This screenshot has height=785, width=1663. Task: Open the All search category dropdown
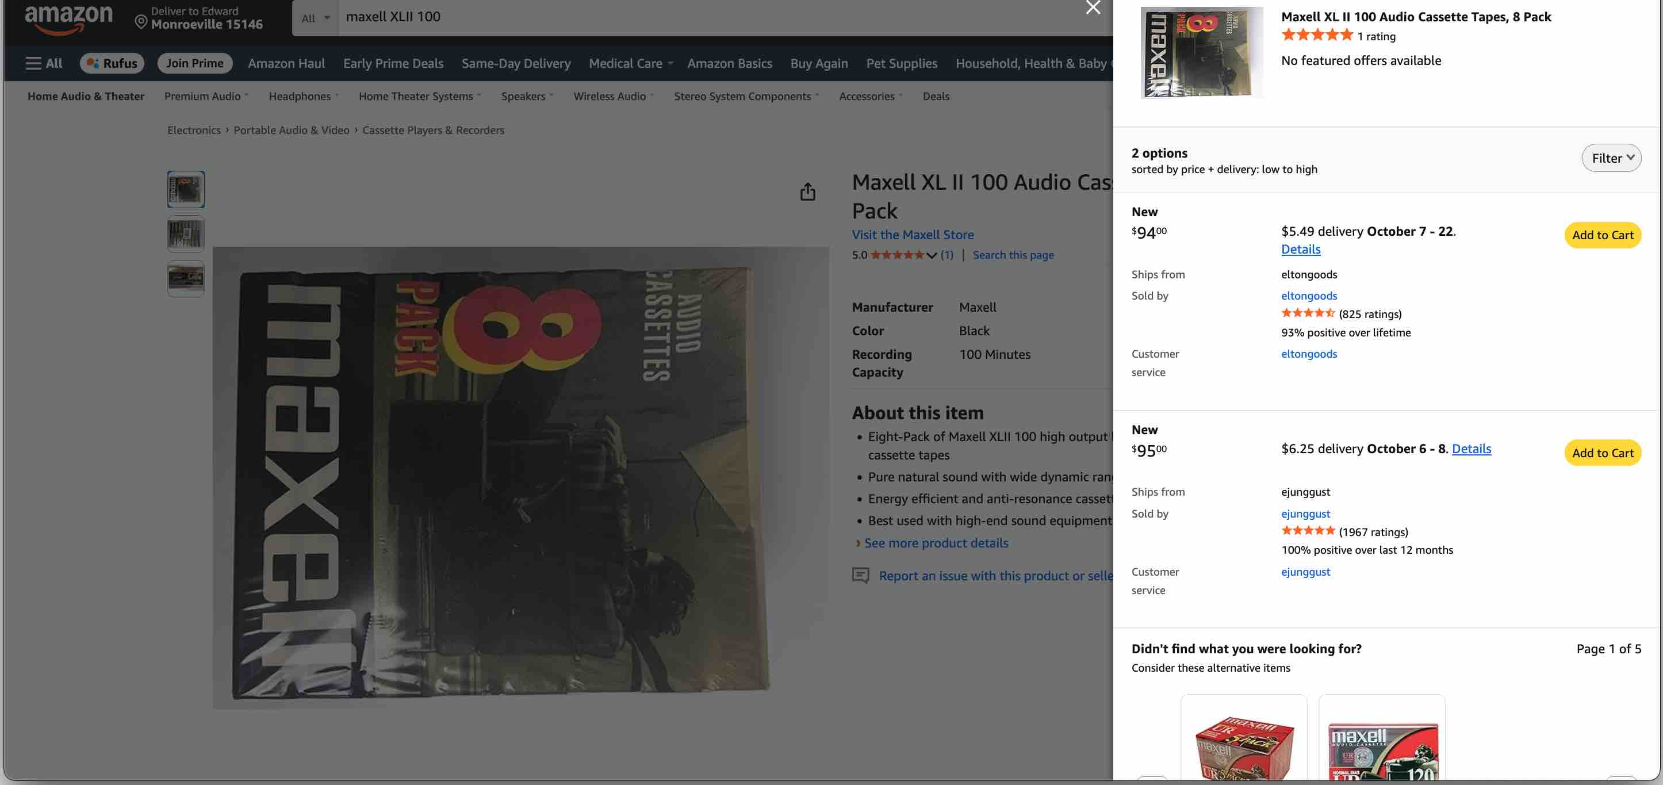(315, 17)
